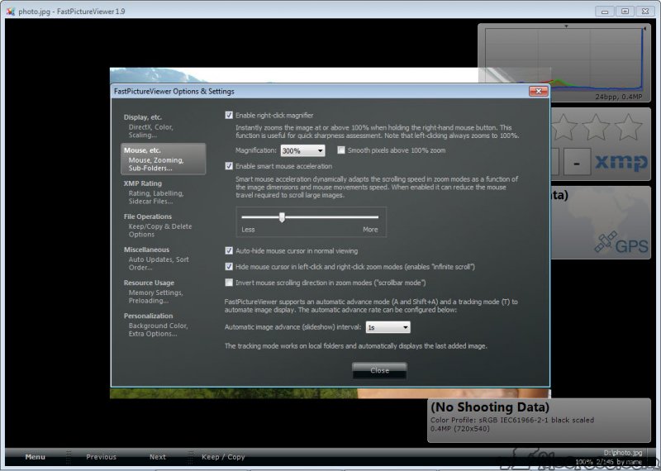Screen dimensions: 661x471
Task: Toggle Hide mouse cursor in zoom modes
Action: click(x=229, y=267)
